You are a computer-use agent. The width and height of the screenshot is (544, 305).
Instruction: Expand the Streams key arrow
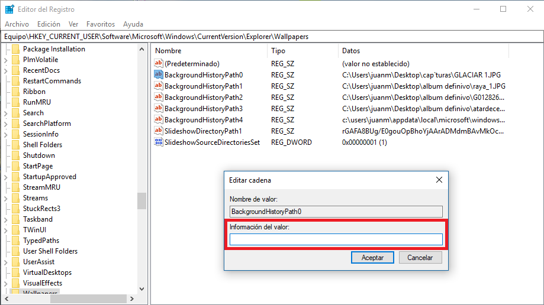(x=5, y=198)
